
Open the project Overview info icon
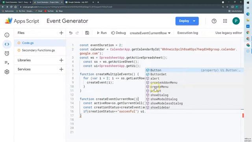[7, 35]
